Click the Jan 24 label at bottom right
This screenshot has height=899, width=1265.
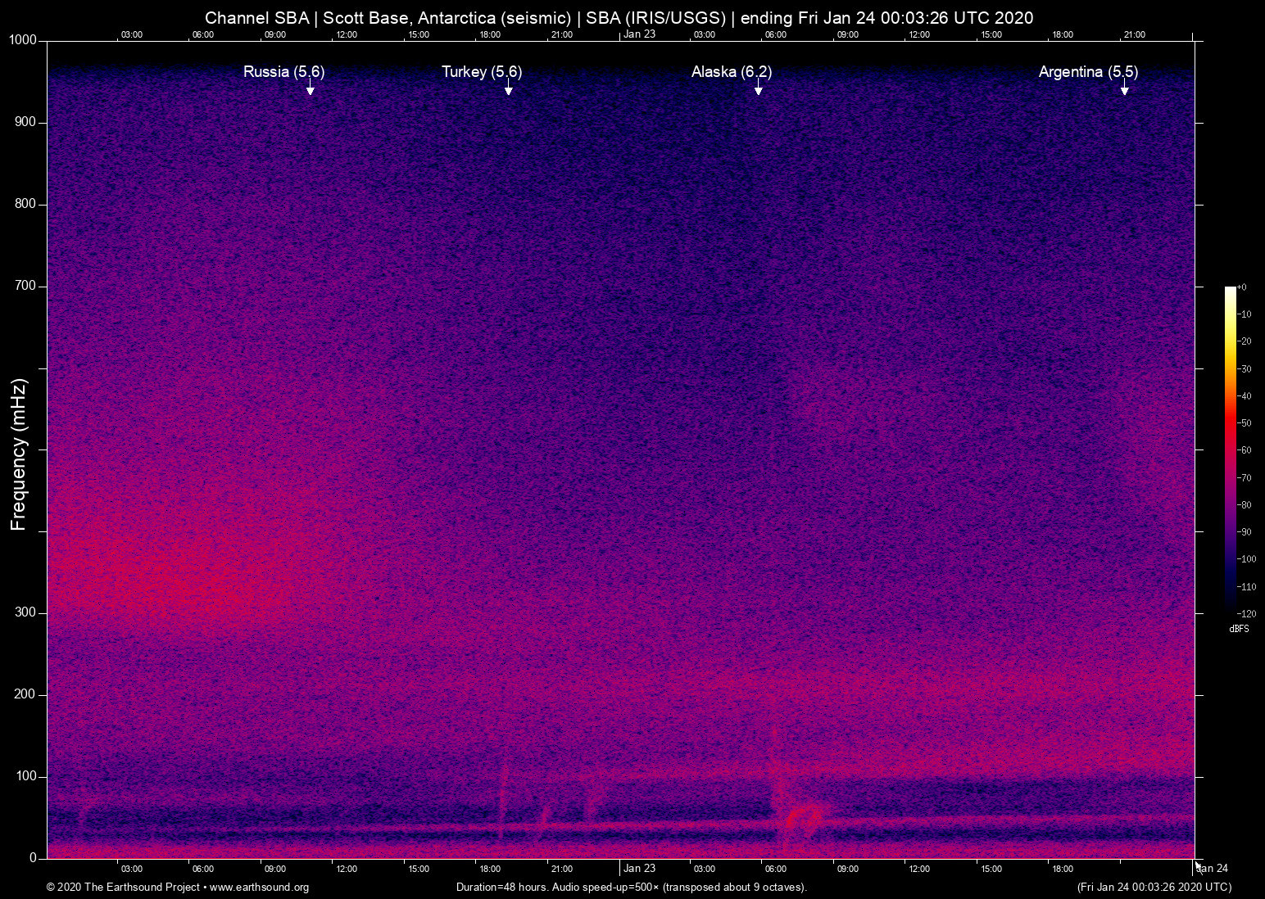tap(1210, 869)
